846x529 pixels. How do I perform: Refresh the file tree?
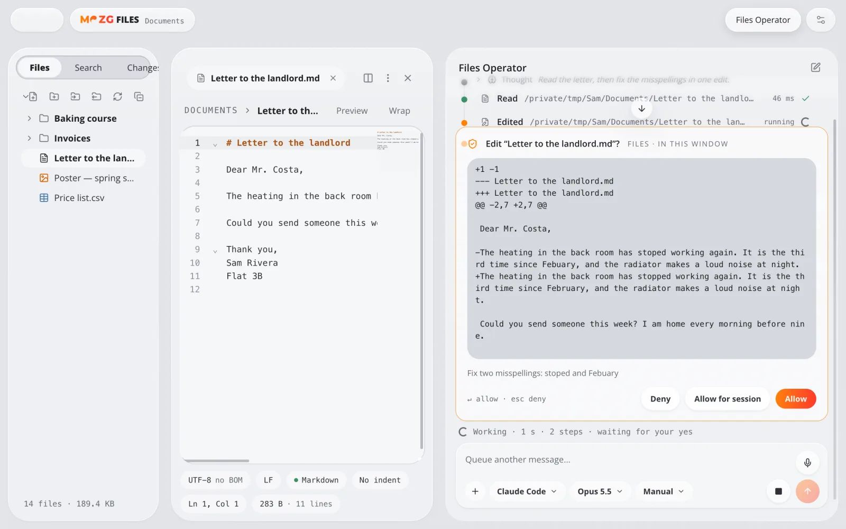117,96
